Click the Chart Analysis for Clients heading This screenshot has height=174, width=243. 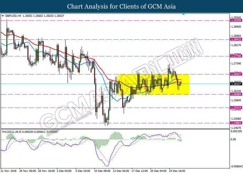[x=121, y=7]
